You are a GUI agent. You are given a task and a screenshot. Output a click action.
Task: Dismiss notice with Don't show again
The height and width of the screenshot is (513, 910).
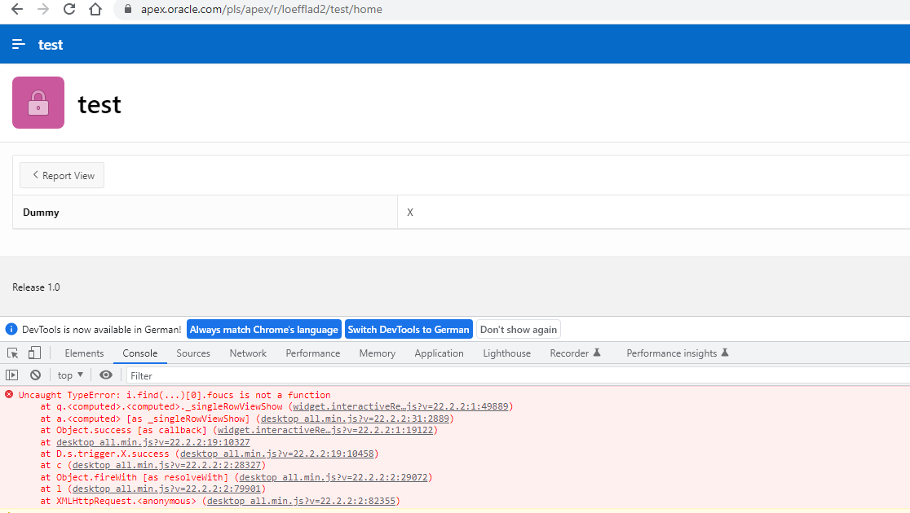(519, 330)
